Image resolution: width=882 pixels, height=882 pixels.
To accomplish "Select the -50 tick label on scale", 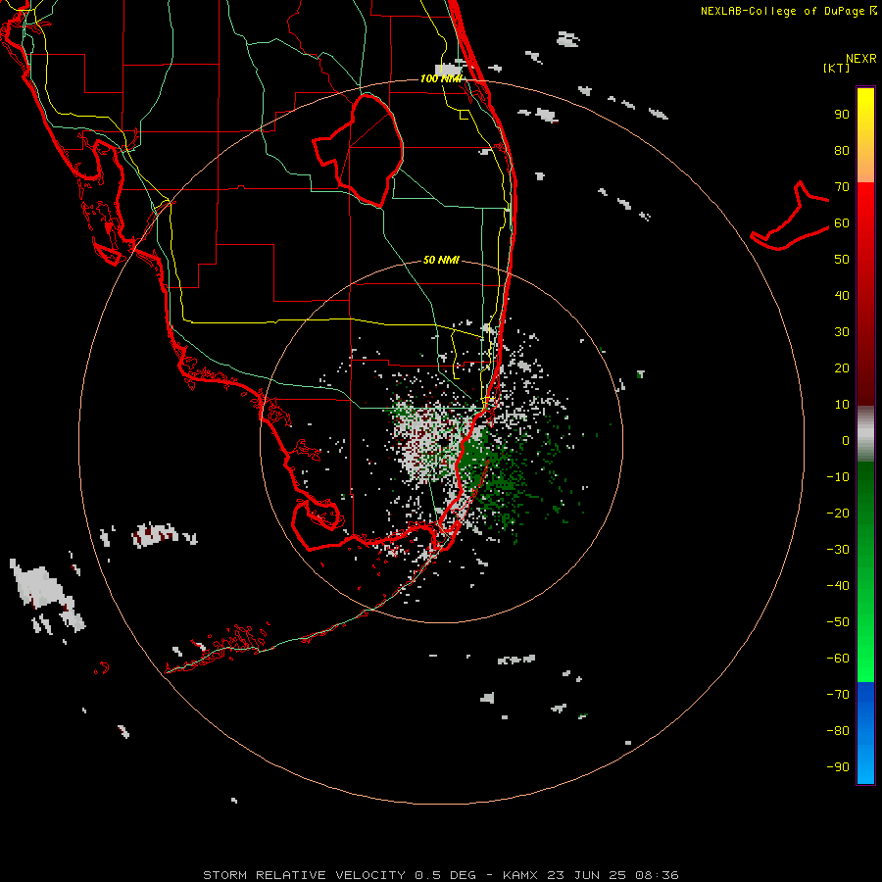I will pos(838,622).
